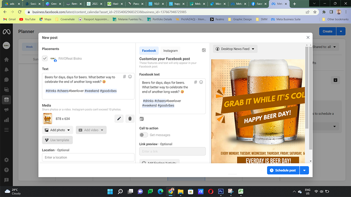Open Excel from the taskbar
The width and height of the screenshot is (351, 197).
241,191
